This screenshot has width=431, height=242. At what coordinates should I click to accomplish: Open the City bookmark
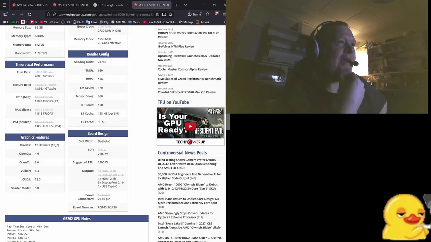tap(104, 22)
